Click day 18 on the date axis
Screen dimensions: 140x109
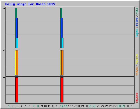(78, 106)
